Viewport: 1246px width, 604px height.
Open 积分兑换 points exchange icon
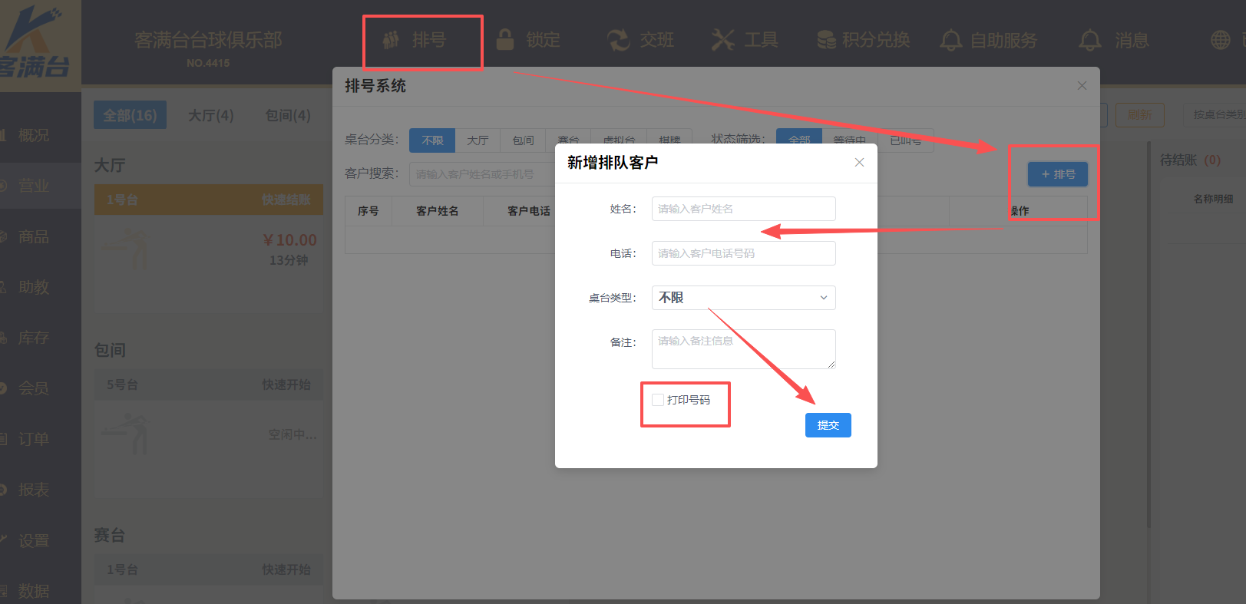(x=826, y=40)
